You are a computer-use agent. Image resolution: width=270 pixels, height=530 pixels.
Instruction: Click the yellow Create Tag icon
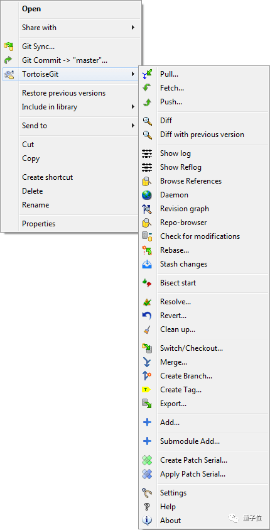[146, 390]
